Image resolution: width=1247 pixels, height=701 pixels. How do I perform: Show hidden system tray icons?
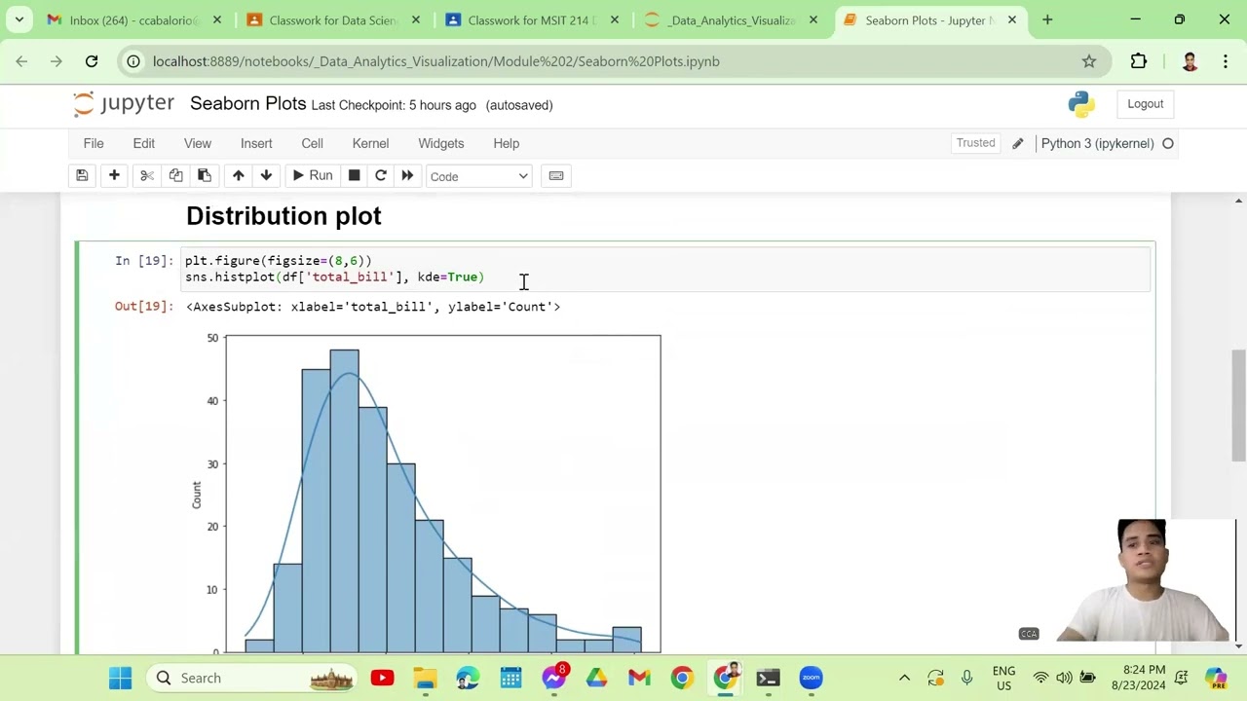(x=904, y=678)
